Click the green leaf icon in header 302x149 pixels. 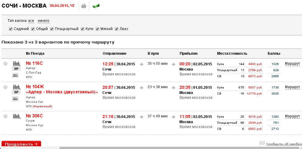(x=96, y=6)
